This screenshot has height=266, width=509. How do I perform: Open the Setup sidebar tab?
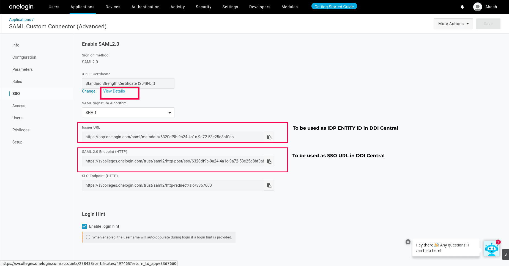pos(17,142)
